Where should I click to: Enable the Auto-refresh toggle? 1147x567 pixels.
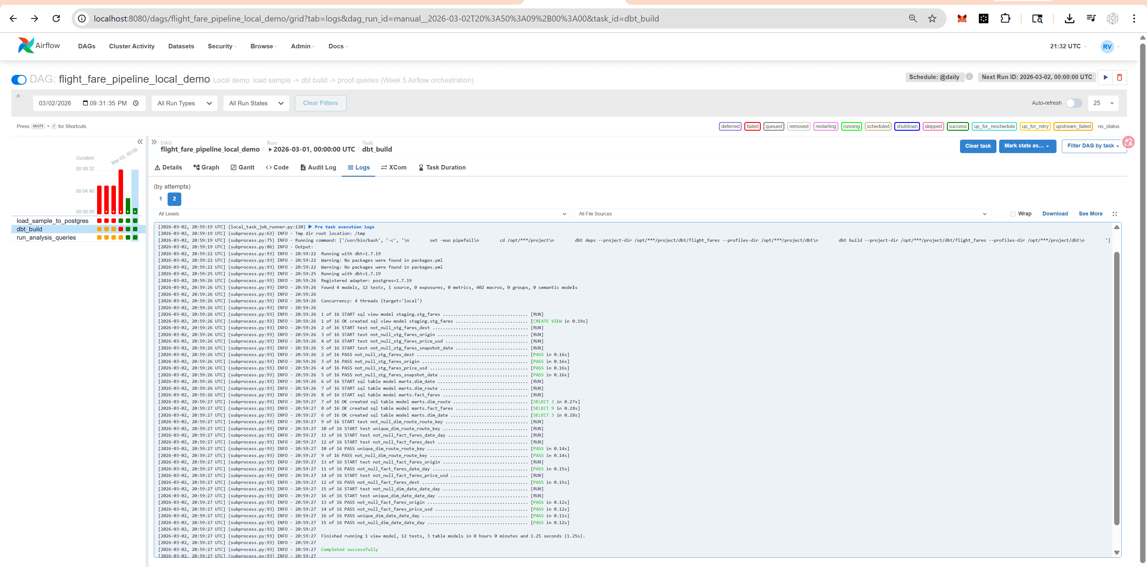[1074, 103]
